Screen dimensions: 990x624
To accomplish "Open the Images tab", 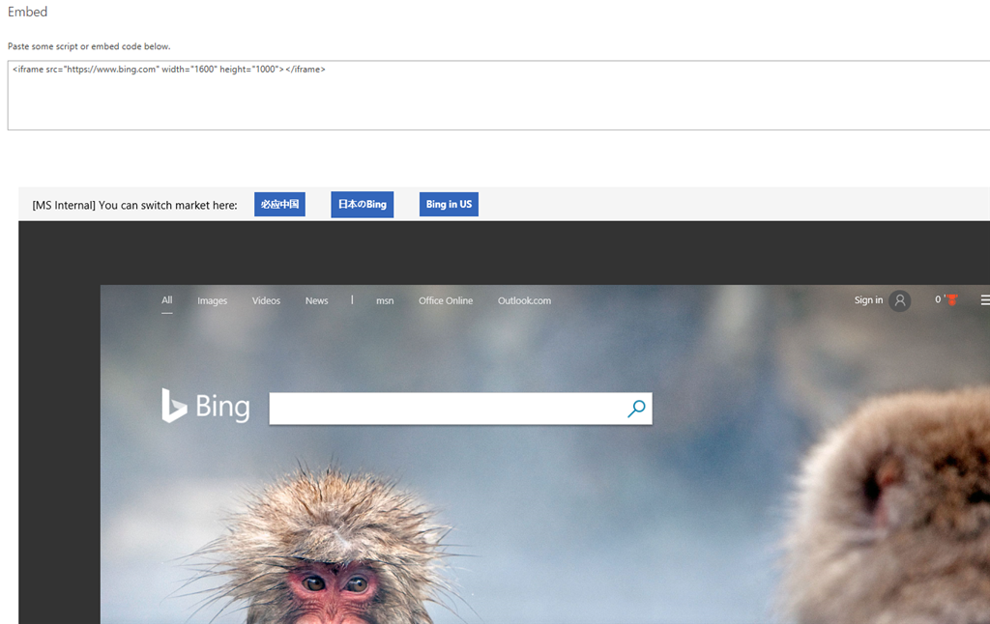I will pyautogui.click(x=212, y=301).
